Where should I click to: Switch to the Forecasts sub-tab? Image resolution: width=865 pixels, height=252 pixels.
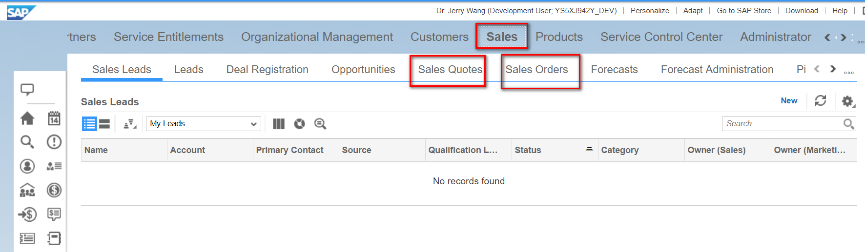pos(614,69)
